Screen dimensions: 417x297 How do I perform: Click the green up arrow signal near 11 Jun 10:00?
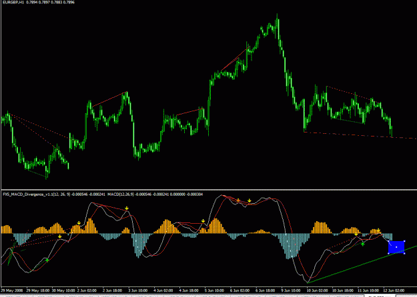(x=363, y=244)
